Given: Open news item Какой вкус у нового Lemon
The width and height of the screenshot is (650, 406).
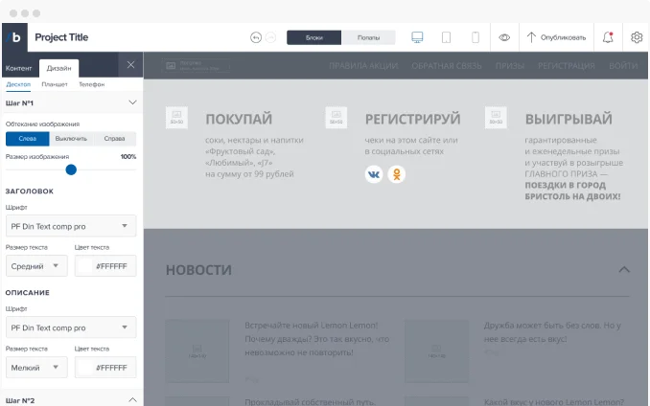Looking at the screenshot, I should click(x=554, y=402).
